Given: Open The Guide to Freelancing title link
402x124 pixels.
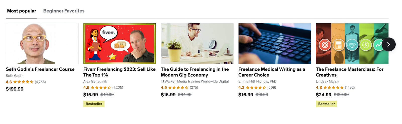Looking at the screenshot, I should click(195, 72).
